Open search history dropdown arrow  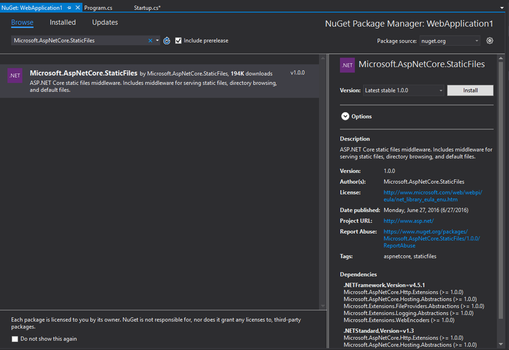(x=158, y=41)
